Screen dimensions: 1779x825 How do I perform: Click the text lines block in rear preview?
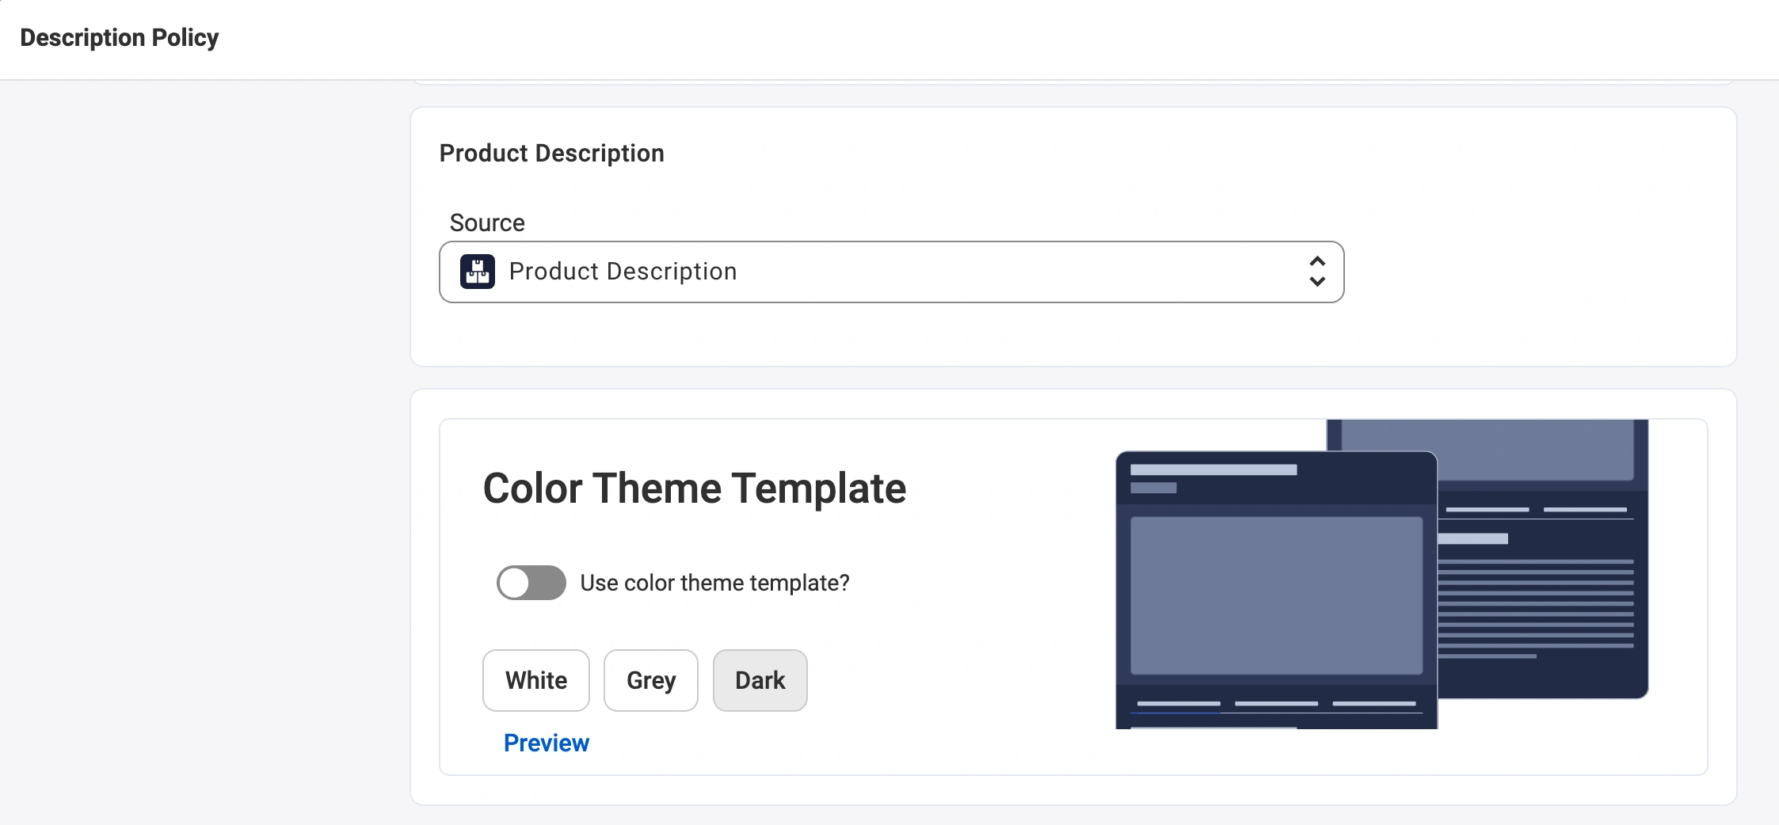tap(1535, 607)
